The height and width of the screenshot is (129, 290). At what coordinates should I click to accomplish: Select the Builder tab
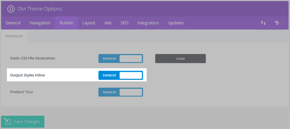point(66,23)
